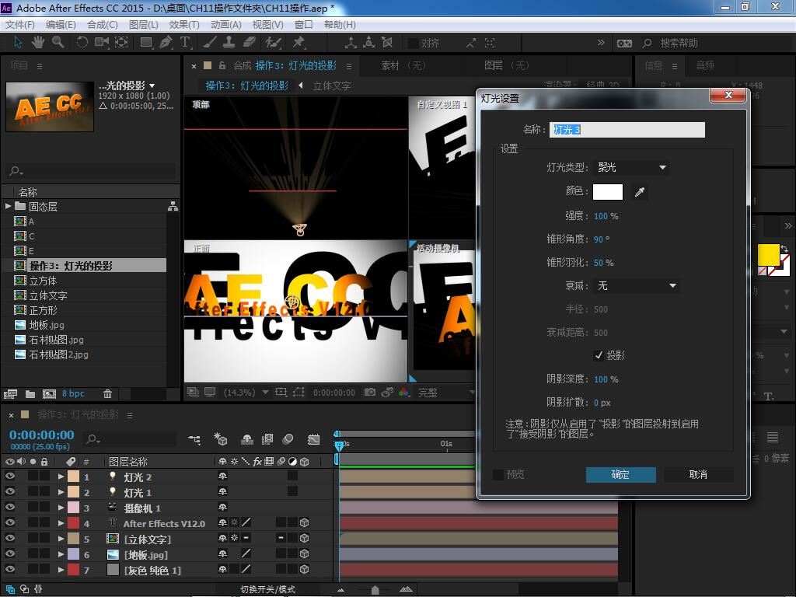The width and height of the screenshot is (796, 597).
Task: Click the 名称 light name input field
Action: click(x=627, y=130)
